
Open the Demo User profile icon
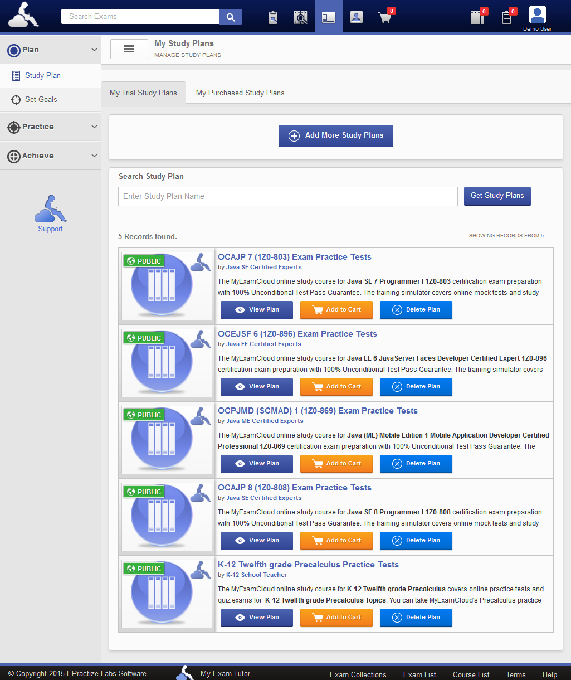click(x=537, y=15)
